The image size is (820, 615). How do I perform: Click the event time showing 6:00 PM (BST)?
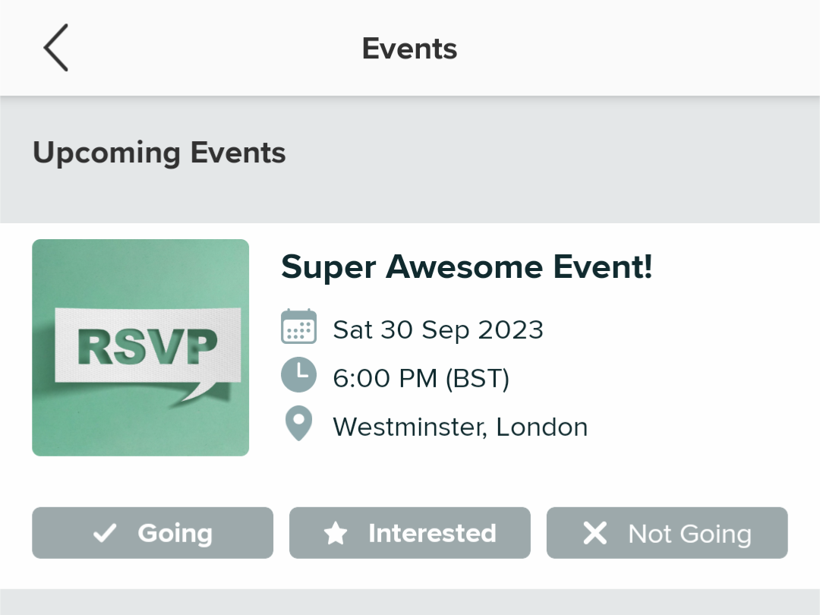[x=421, y=377]
